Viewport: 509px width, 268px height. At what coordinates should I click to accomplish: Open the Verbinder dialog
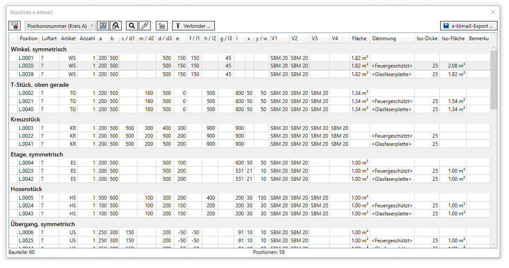pos(193,26)
